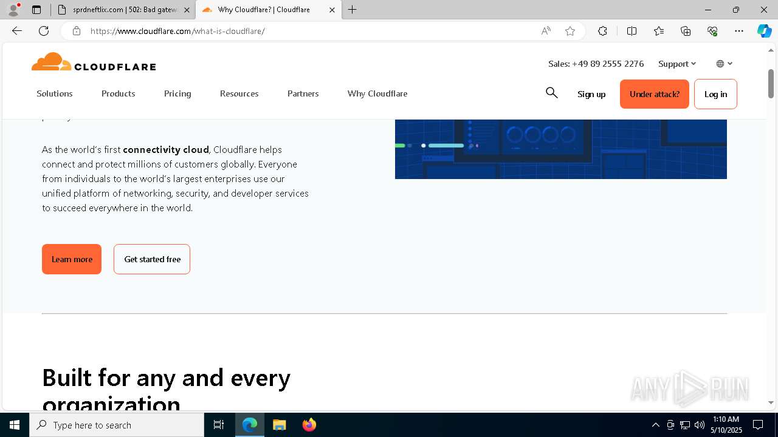This screenshot has height=437, width=778.
Task: Click the Edge taskbar icon
Action: [x=250, y=425]
